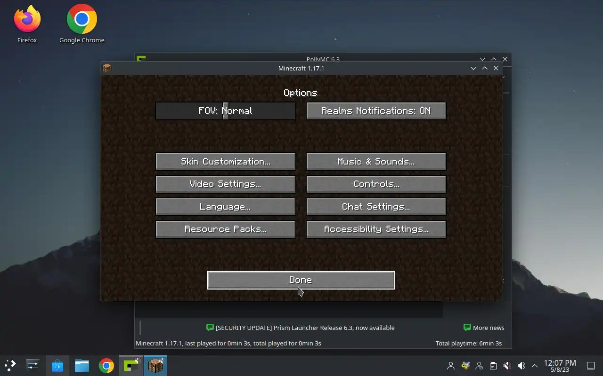The width and height of the screenshot is (603, 376).
Task: Open the Controls menu
Action: coord(376,184)
